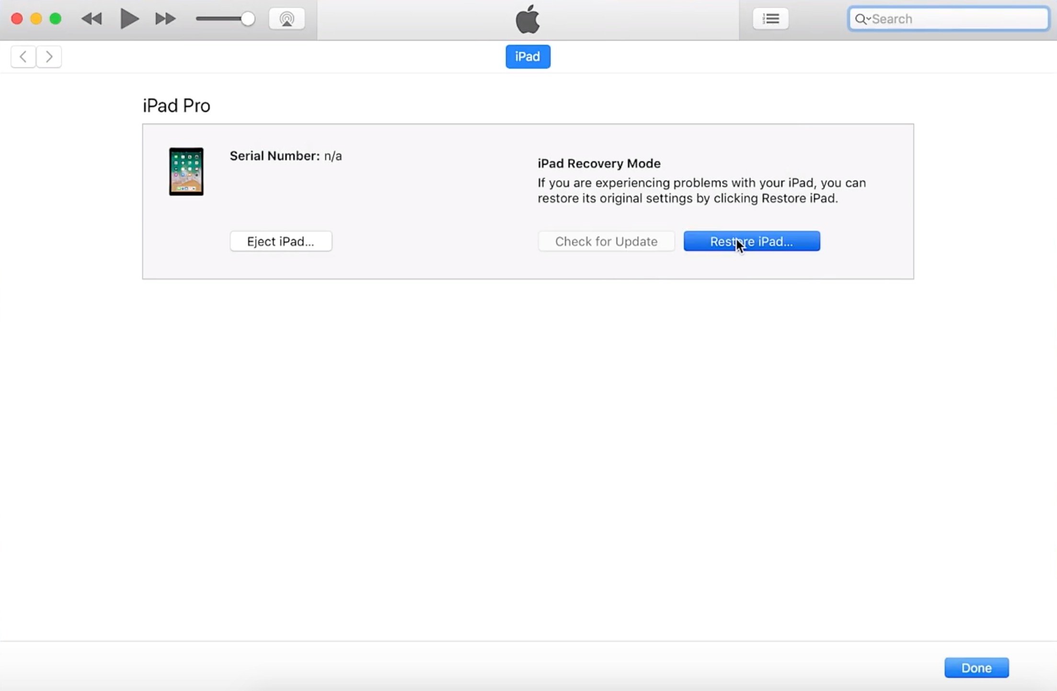Click Check for Update button
The width and height of the screenshot is (1057, 691).
pyautogui.click(x=606, y=241)
